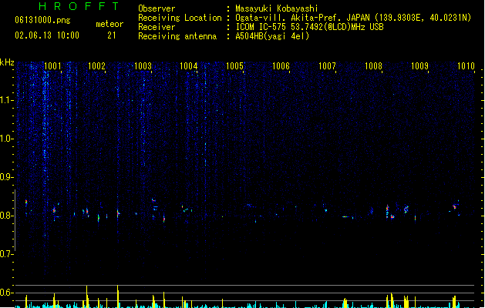Select the Ogata-vill. Akita-Pref. JAPAN location text
The image size is (485, 308).
click(x=353, y=18)
